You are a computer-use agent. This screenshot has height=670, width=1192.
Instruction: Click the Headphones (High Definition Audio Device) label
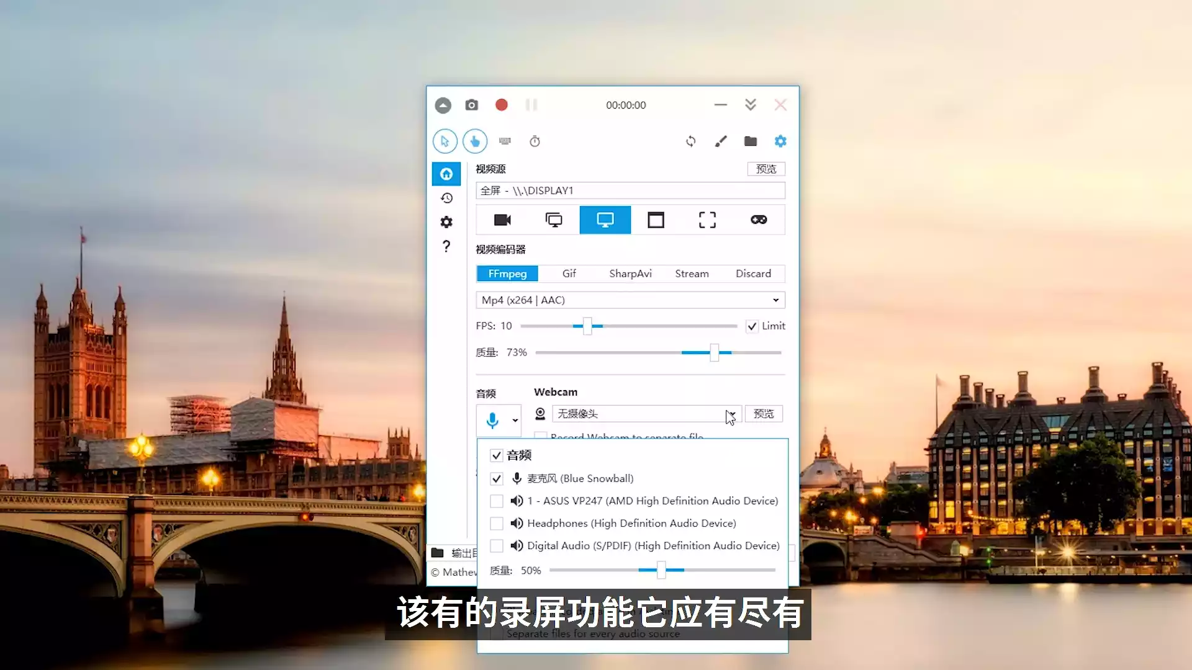click(631, 524)
